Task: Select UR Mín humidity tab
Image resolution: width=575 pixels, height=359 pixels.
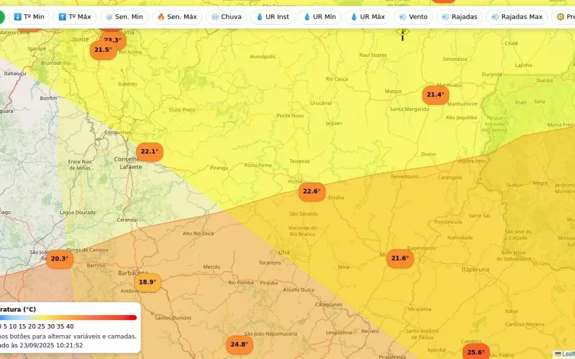Action: [319, 17]
